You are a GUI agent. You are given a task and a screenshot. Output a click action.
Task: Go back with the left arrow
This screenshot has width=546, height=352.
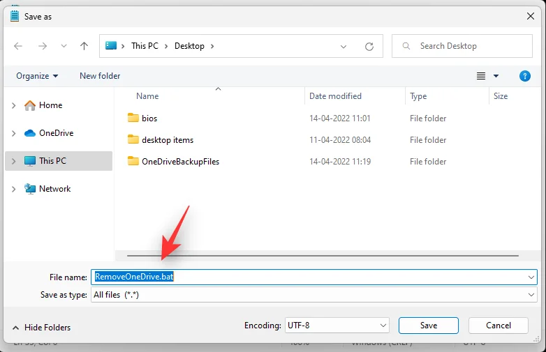pyautogui.click(x=18, y=46)
